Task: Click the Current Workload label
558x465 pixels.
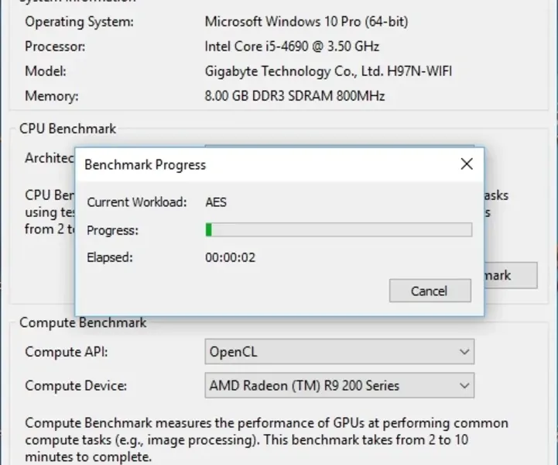Action: point(137,202)
